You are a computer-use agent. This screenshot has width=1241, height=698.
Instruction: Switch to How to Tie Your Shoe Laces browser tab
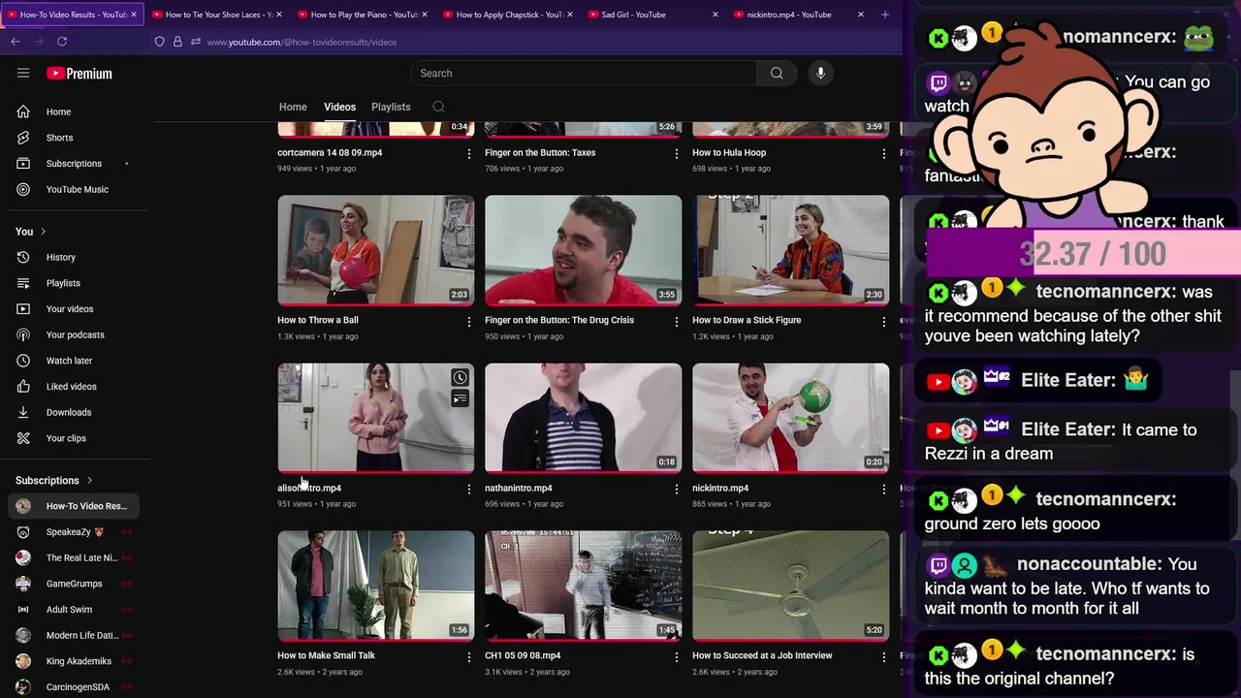click(x=215, y=15)
